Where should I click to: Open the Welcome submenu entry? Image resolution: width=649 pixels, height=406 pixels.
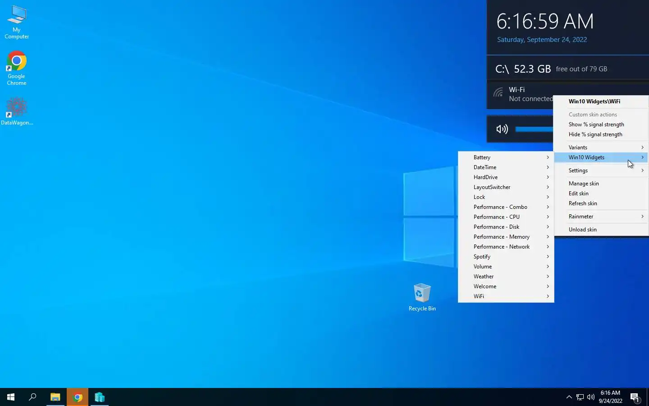tap(506, 286)
